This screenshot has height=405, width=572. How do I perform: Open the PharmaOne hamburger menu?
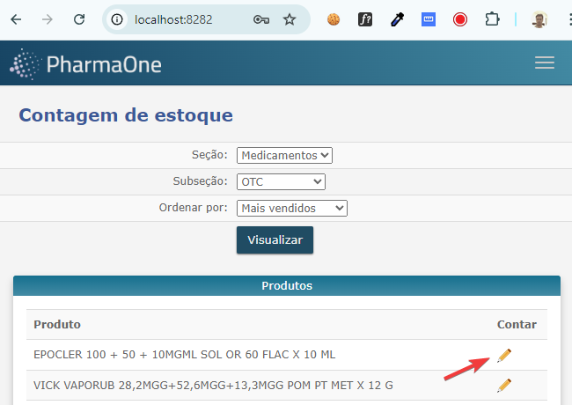pyautogui.click(x=545, y=63)
